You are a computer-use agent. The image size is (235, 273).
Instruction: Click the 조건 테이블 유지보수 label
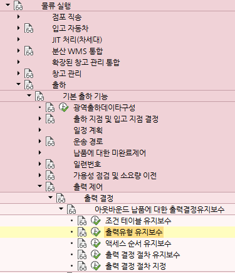coord(138,221)
